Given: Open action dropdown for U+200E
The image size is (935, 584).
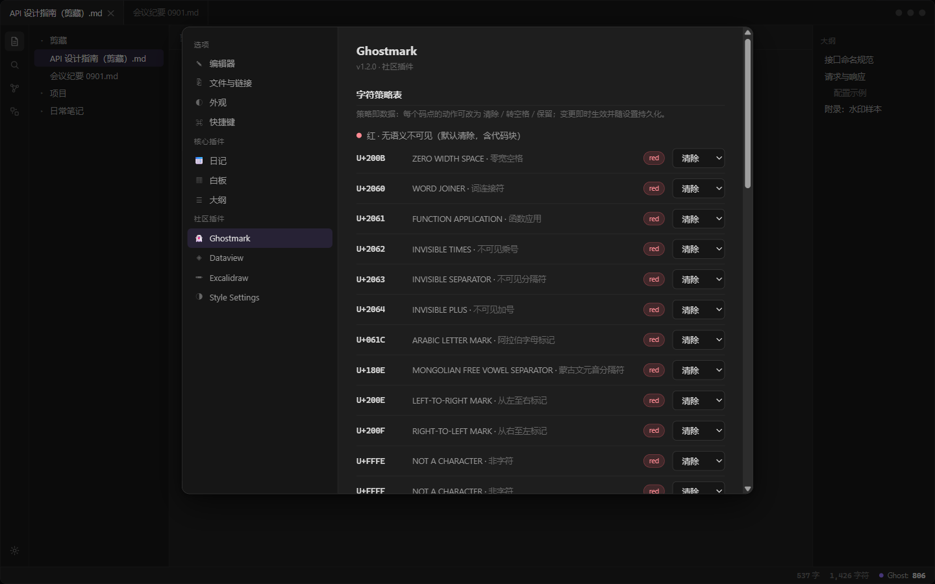Looking at the screenshot, I should coord(698,400).
